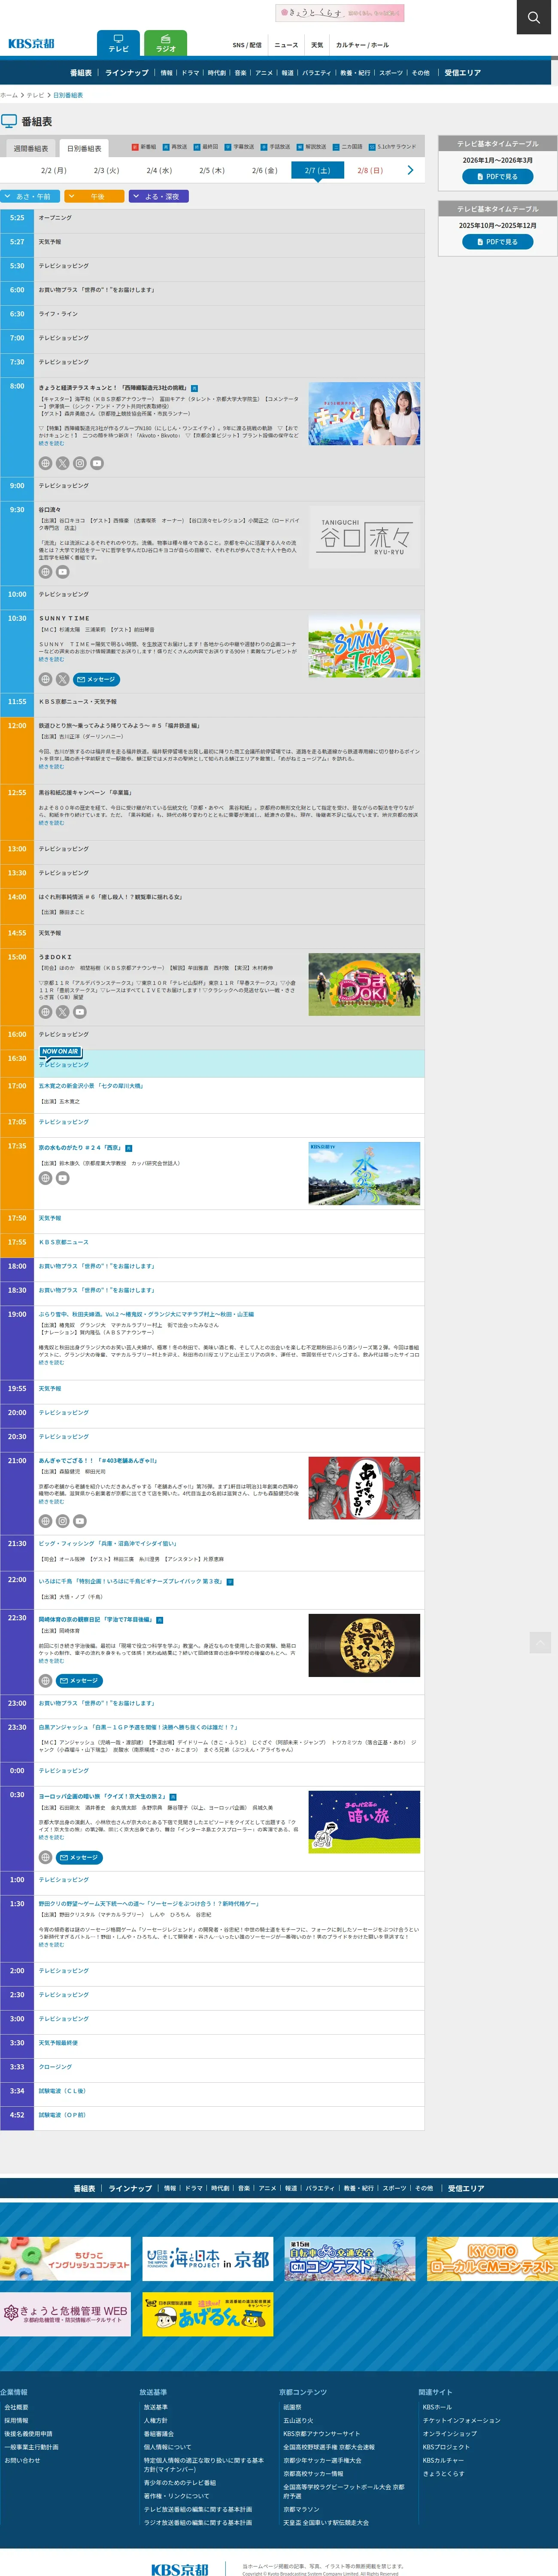
Task: Open the Instagram icon for きょうと経済テラス キュンと!
Action: click(x=79, y=463)
